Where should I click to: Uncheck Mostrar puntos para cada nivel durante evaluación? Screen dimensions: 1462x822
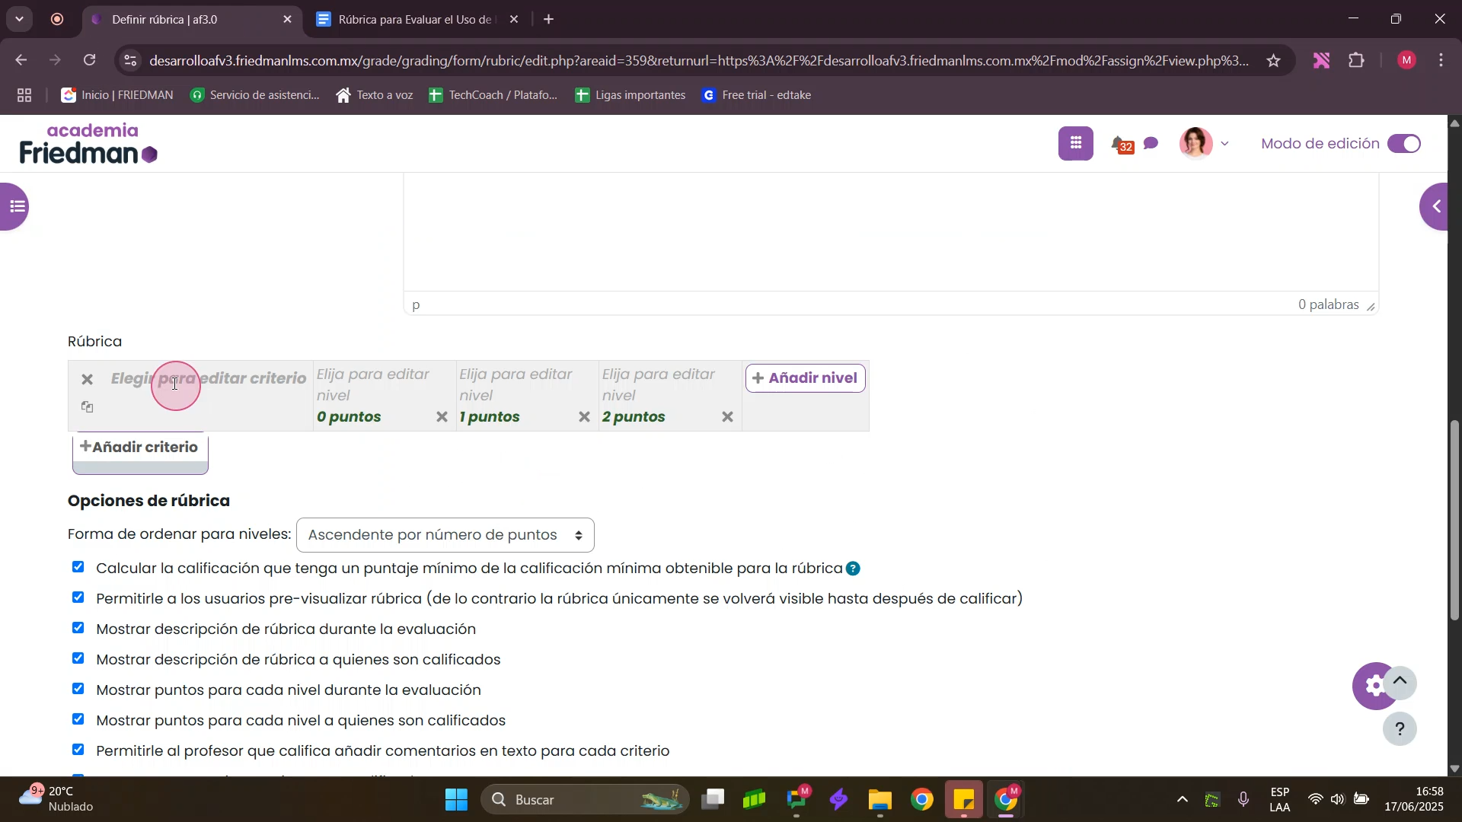pyautogui.click(x=78, y=689)
